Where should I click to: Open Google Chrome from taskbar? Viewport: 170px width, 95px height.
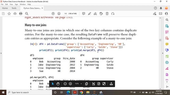(81, 92)
